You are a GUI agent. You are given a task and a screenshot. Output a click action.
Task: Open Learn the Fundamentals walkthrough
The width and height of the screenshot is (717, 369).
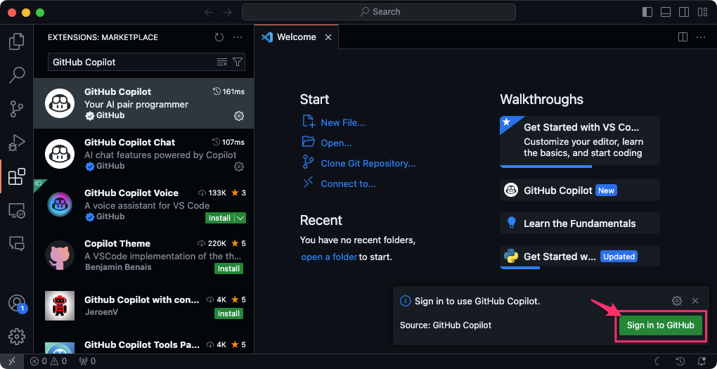tap(580, 224)
